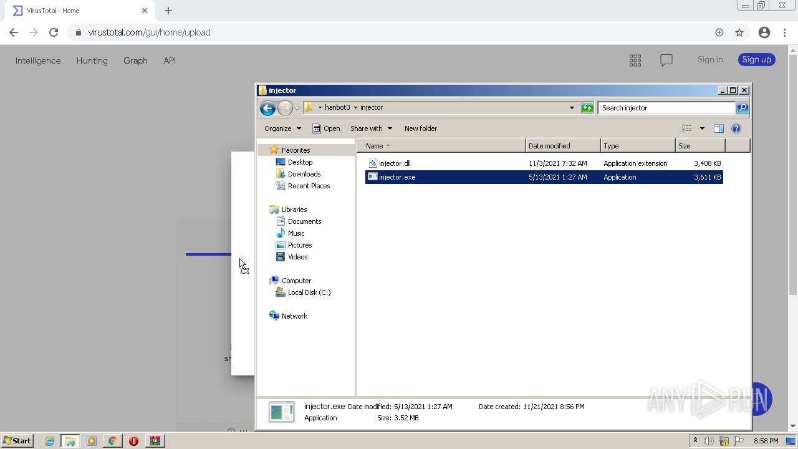Open the Windows Start menu
The height and width of the screenshot is (449, 798).
[17, 441]
